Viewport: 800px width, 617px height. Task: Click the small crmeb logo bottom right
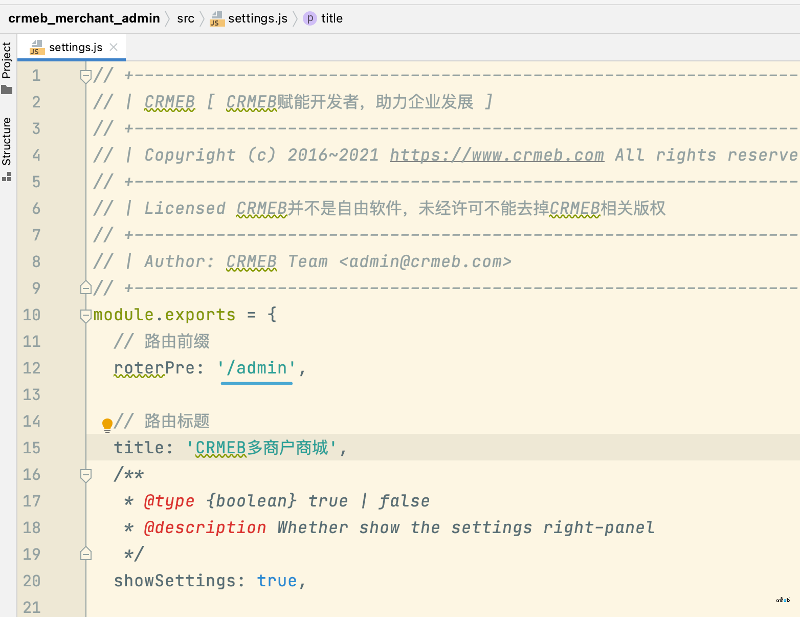783,600
